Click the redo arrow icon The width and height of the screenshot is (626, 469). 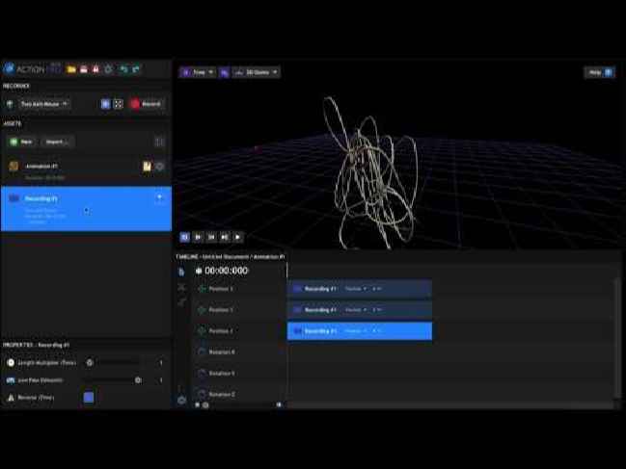tap(136, 69)
